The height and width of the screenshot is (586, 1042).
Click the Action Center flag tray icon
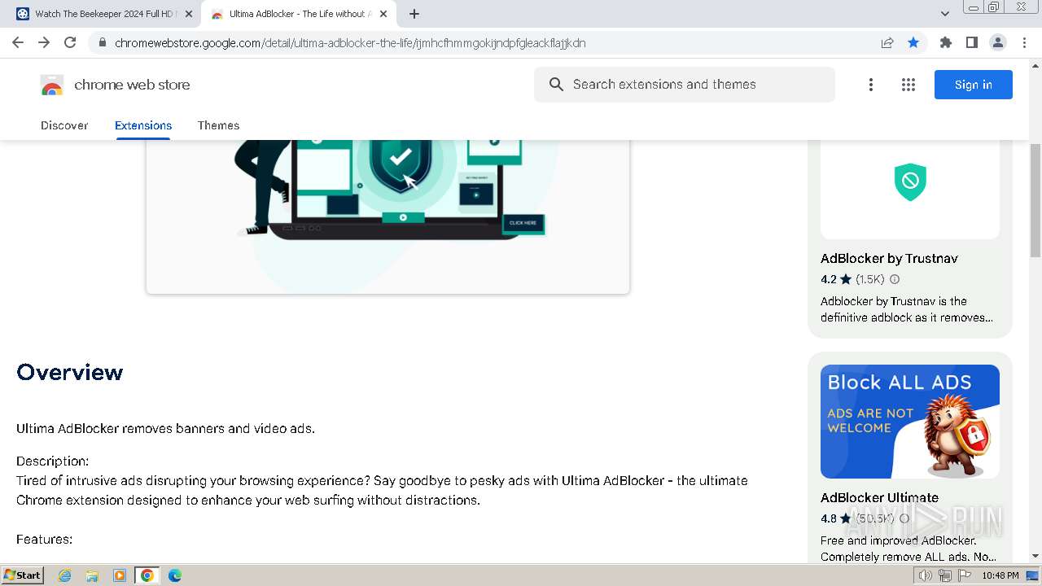coord(965,575)
